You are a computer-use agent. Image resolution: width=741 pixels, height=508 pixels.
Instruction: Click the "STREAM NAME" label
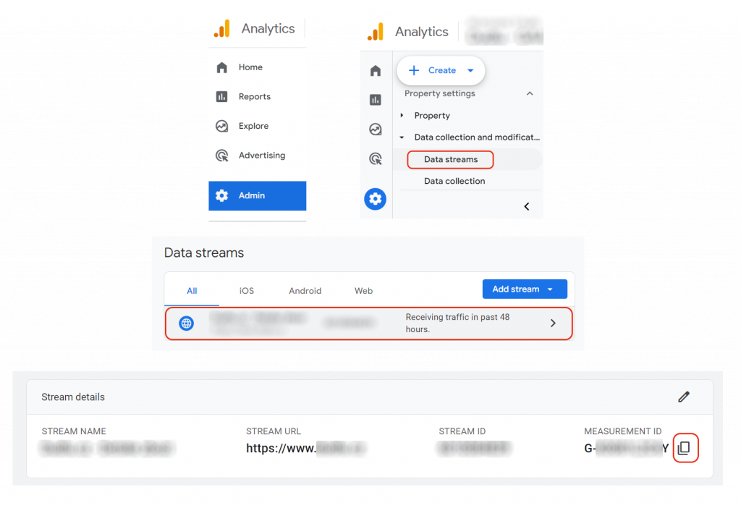point(74,431)
